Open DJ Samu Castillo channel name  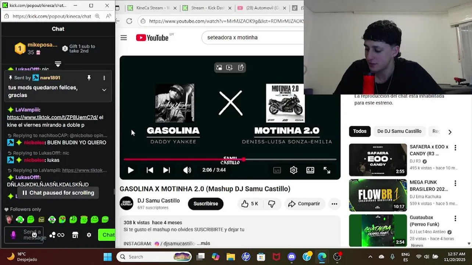[x=158, y=201]
